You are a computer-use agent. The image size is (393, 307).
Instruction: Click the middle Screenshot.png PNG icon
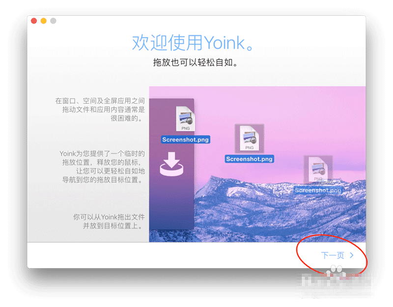pos(249,138)
